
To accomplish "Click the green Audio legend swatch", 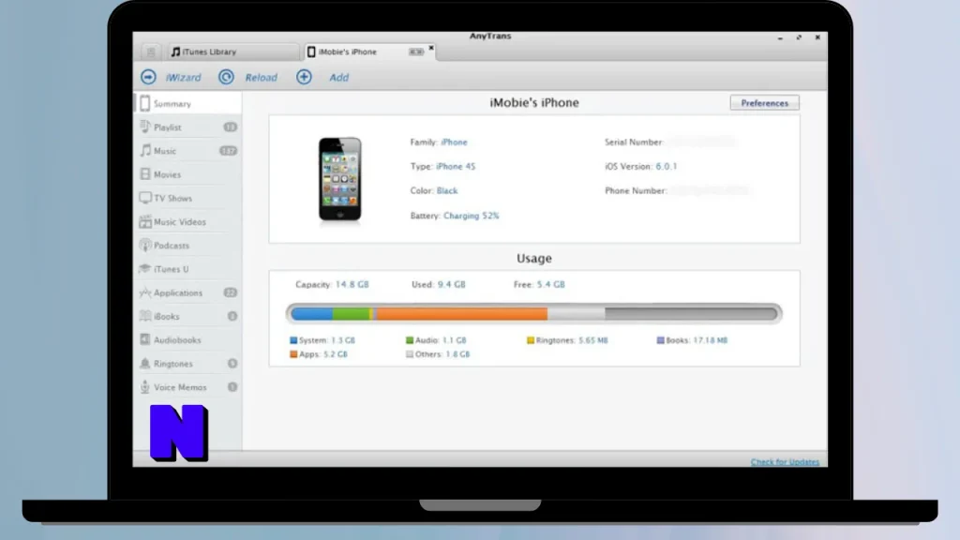I will tap(410, 340).
